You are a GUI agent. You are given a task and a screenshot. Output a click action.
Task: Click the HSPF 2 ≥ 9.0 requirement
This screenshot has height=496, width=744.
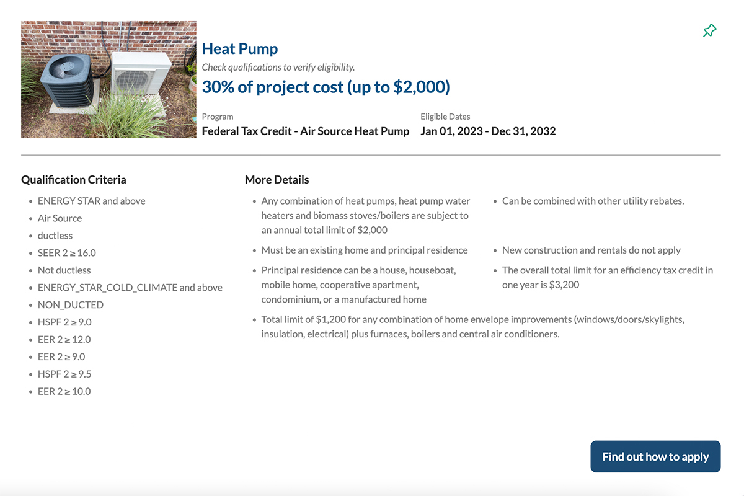tap(64, 322)
